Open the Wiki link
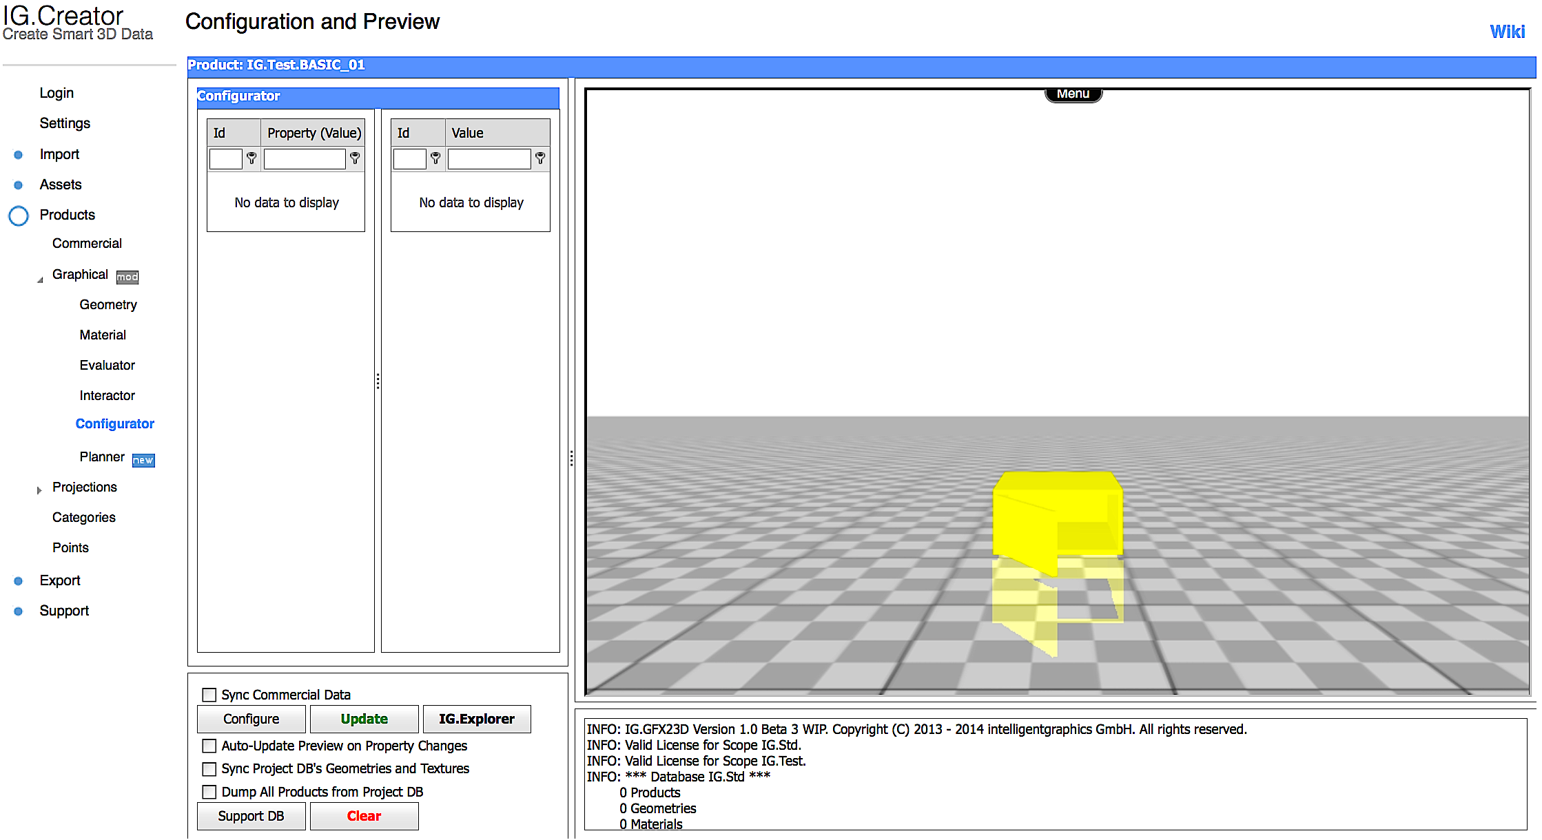This screenshot has width=1542, height=840. coord(1507,32)
